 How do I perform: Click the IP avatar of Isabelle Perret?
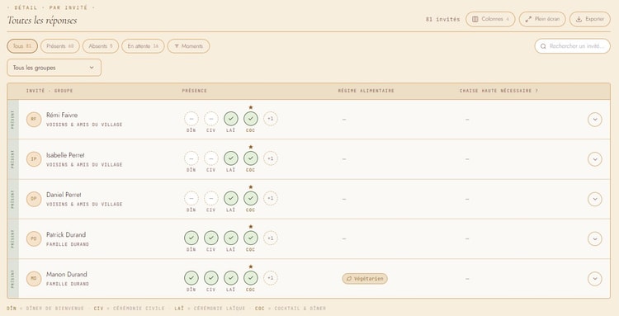[x=34, y=159]
